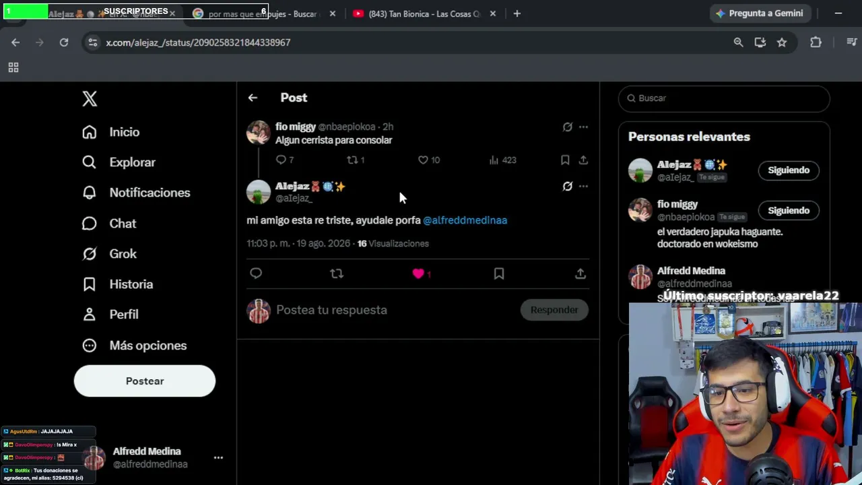Image resolution: width=862 pixels, height=485 pixels.
Task: Open the @alfreddmedinaa mention link
Action: click(465, 220)
